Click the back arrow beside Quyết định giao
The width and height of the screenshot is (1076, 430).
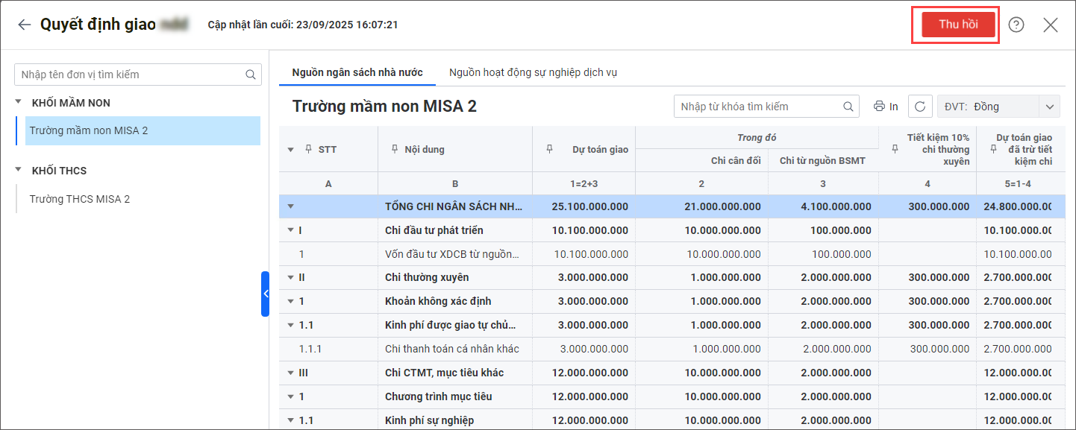click(25, 25)
